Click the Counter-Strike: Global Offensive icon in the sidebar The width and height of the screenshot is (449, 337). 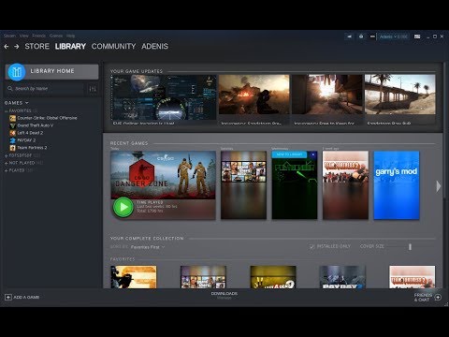[x=12, y=118]
